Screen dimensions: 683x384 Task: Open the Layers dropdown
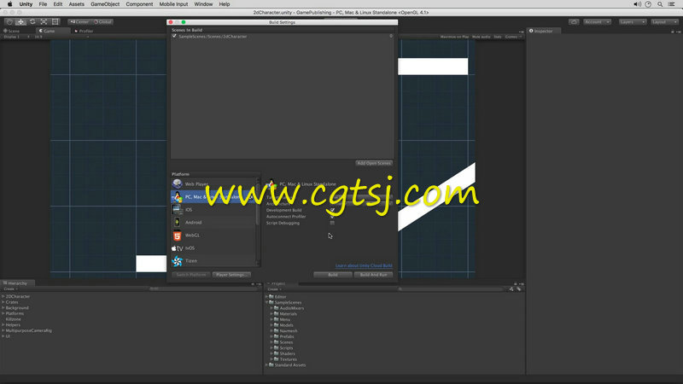(x=633, y=22)
